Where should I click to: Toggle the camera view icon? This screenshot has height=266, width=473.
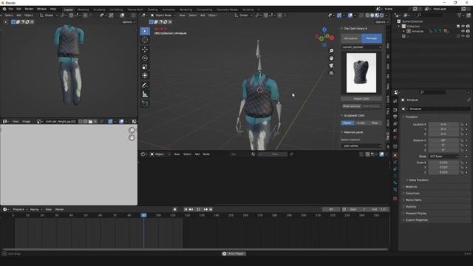(x=331, y=66)
